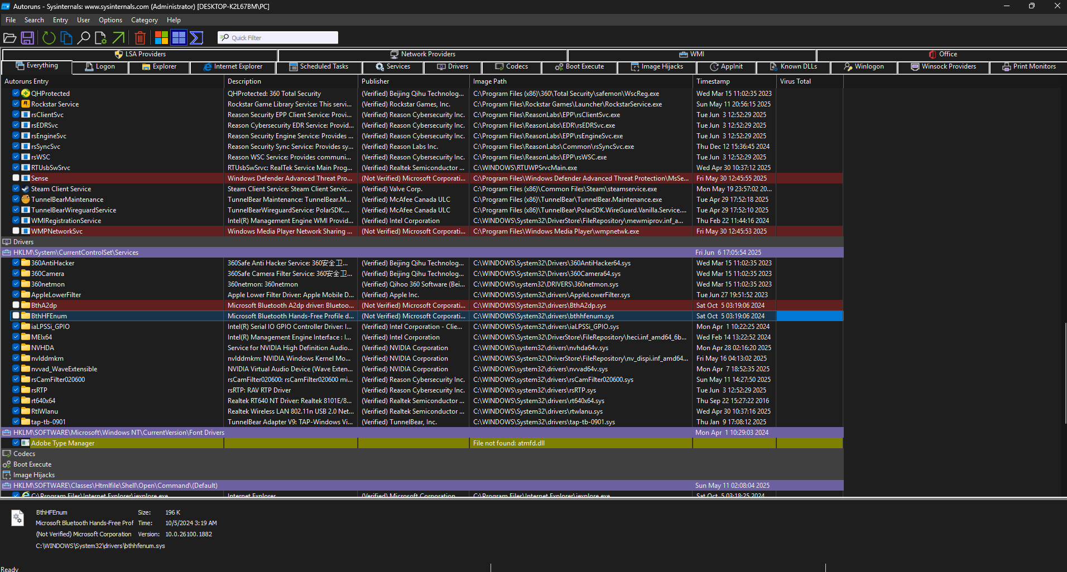Click the TunnelBearMaintenance bear icon
The width and height of the screenshot is (1067, 572).
point(25,199)
